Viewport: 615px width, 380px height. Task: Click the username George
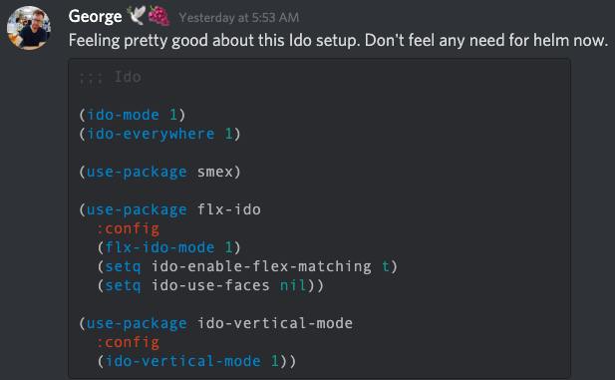tap(95, 17)
